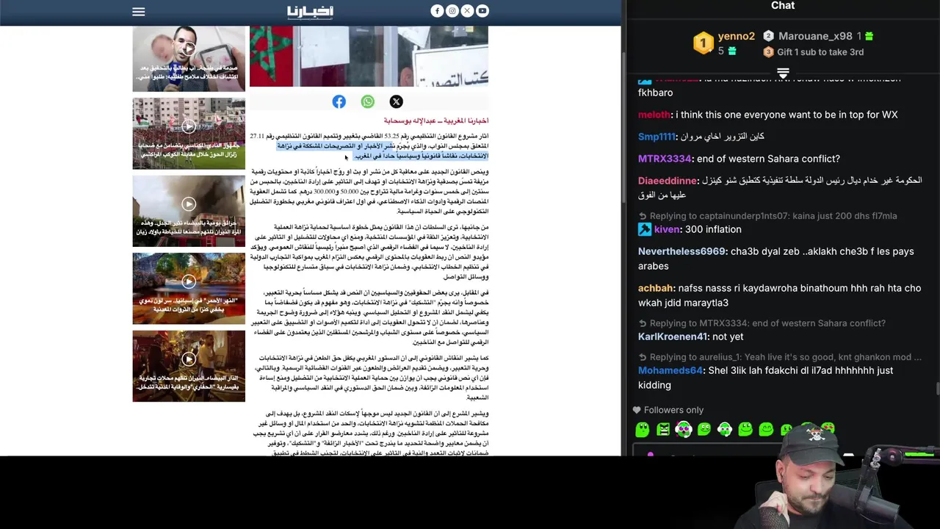Open username Mohameds64 in chat
The height and width of the screenshot is (529, 940).
670,370
